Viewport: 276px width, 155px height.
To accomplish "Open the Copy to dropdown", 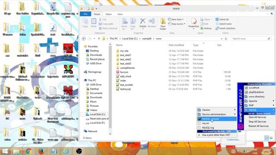I will point(133,24).
